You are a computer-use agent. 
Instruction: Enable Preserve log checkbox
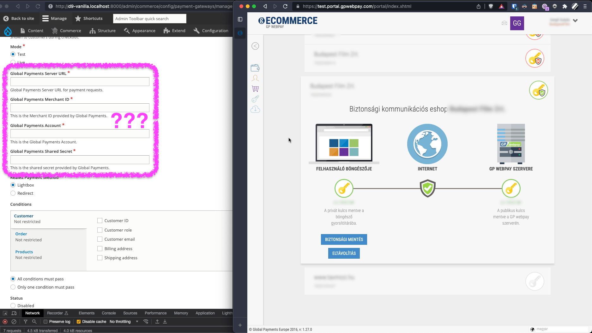(45, 322)
